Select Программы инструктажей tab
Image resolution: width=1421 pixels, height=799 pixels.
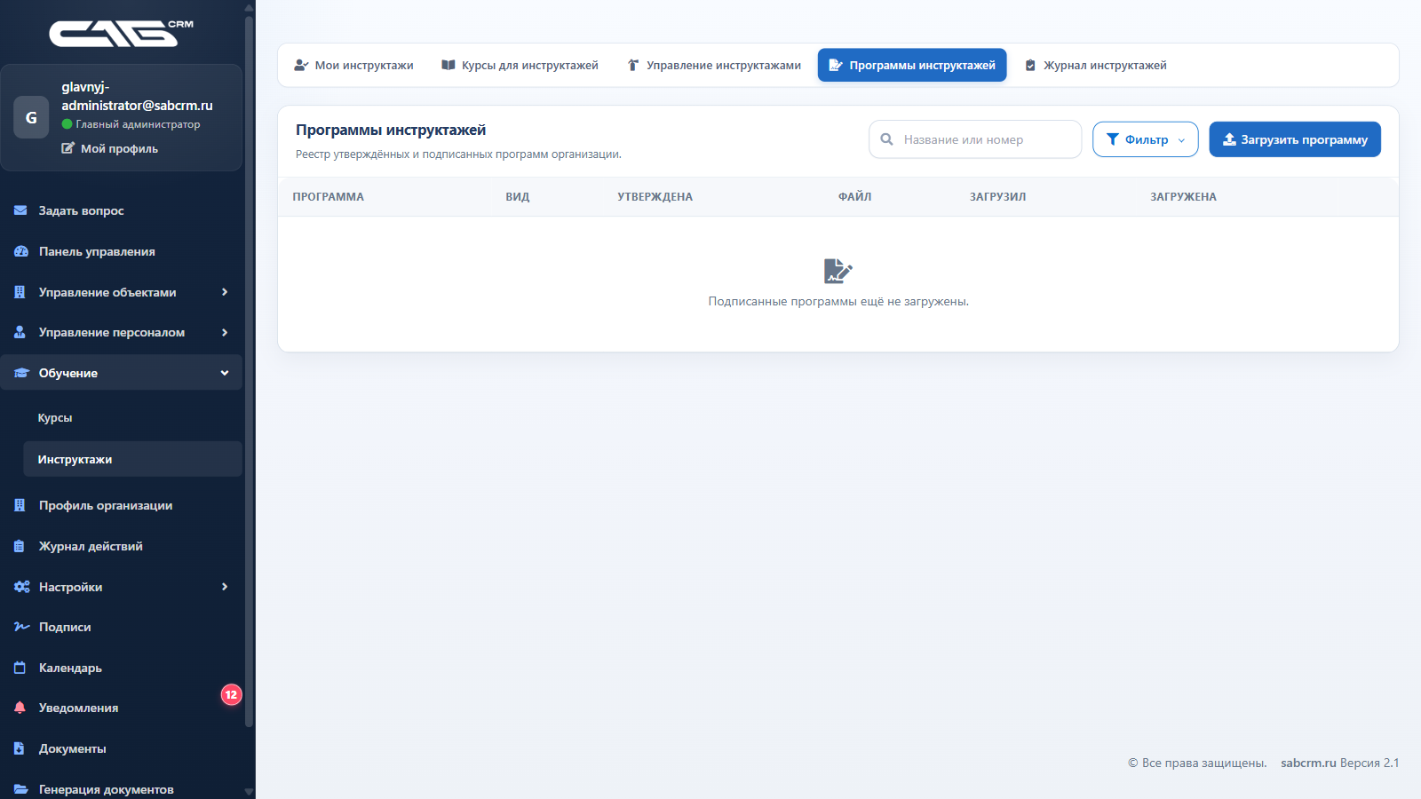[x=912, y=65]
